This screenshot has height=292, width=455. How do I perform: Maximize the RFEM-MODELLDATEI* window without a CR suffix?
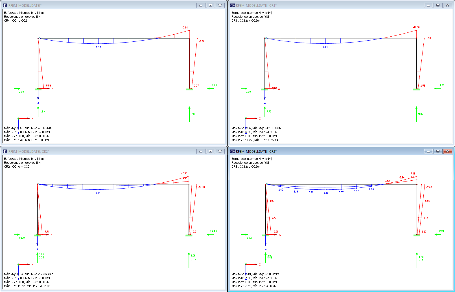pyautogui.click(x=210, y=5)
